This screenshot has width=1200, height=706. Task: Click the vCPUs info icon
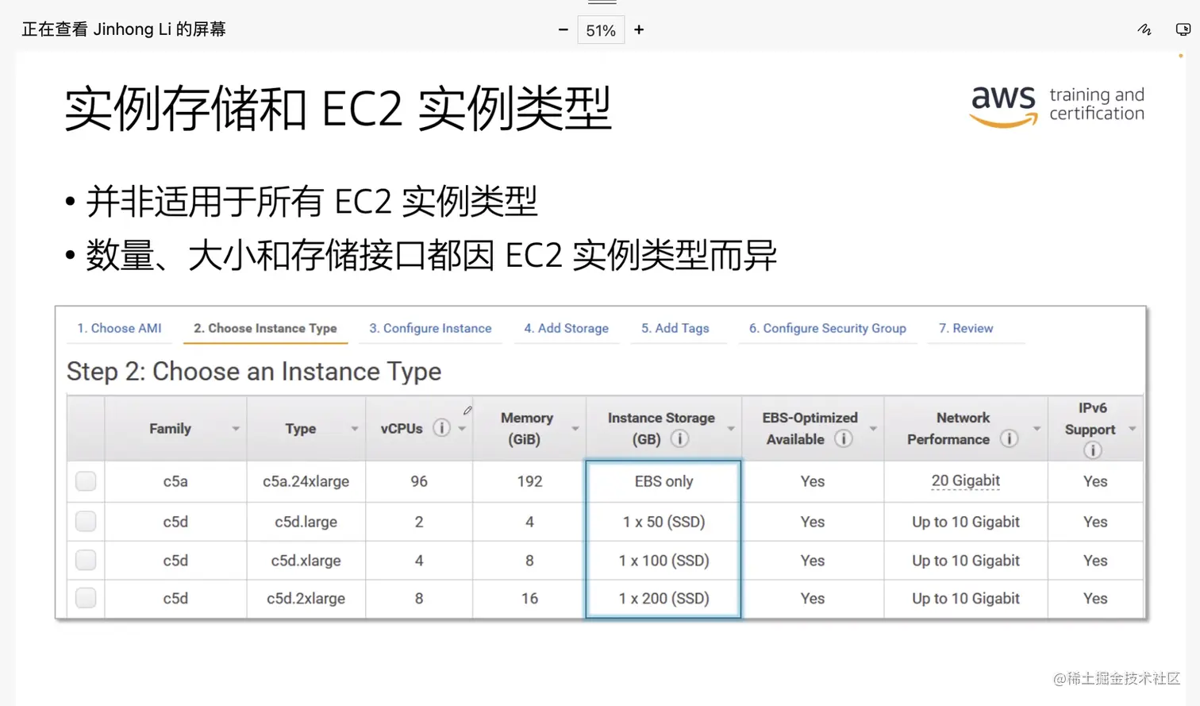[x=441, y=428]
